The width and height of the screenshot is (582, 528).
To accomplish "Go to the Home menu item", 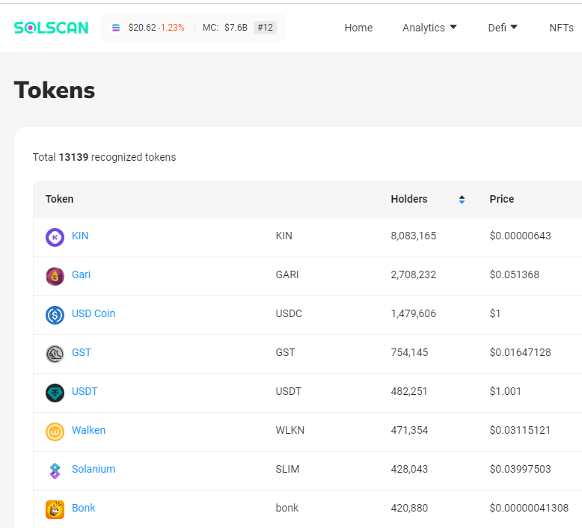I will (358, 28).
